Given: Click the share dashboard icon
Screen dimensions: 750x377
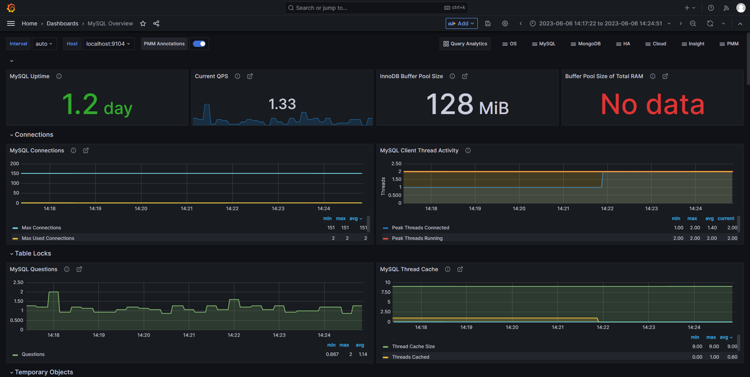Looking at the screenshot, I should pyautogui.click(x=156, y=23).
